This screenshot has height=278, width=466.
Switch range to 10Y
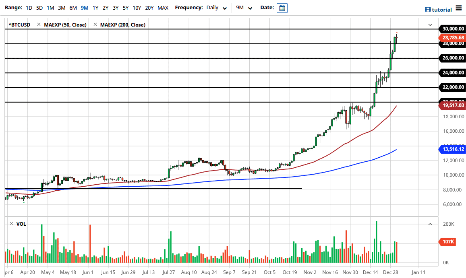(137, 8)
